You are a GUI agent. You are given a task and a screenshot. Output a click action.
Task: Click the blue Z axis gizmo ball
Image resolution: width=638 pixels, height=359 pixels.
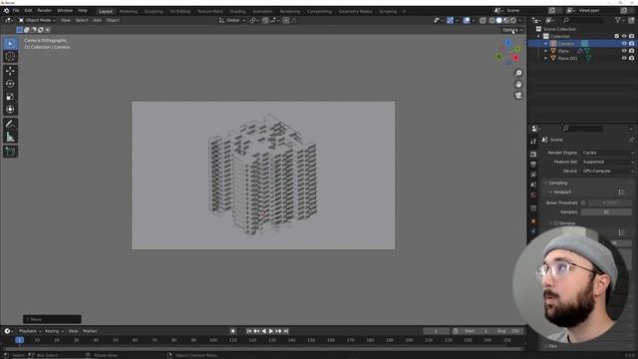(507, 43)
